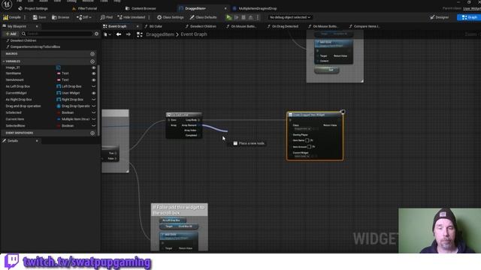Navigate back in graph history

[119, 34]
